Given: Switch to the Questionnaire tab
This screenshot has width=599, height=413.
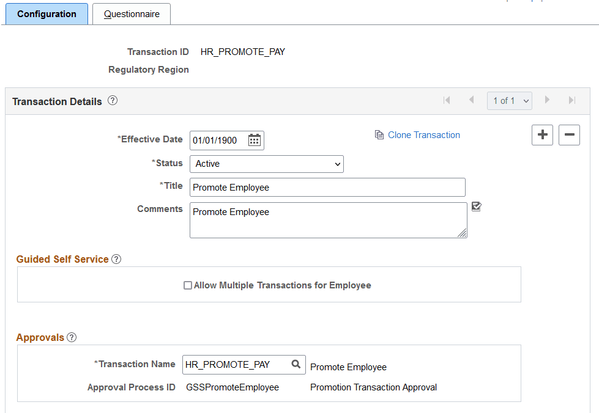Looking at the screenshot, I should tap(131, 13).
